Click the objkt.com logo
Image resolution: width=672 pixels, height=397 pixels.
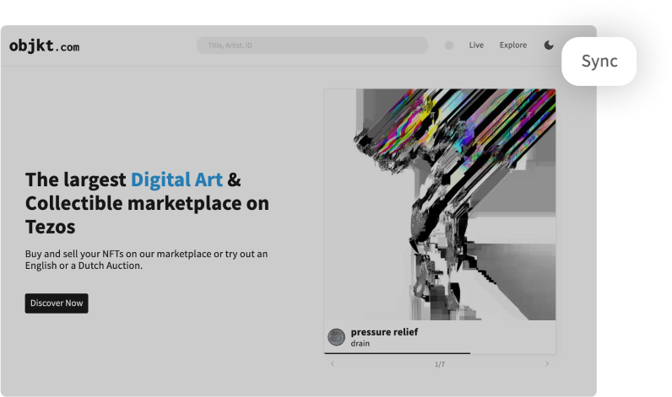[x=44, y=46]
